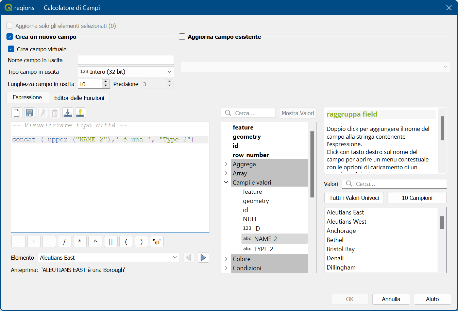Insert an opening parenthesis

tap(126, 242)
